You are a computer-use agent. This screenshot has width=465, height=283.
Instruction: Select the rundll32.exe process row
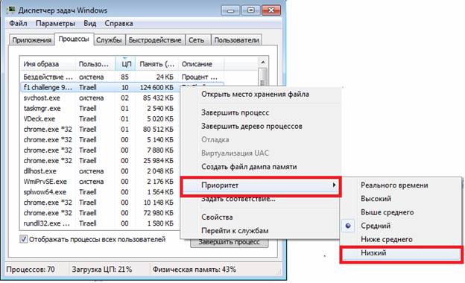click(x=101, y=223)
